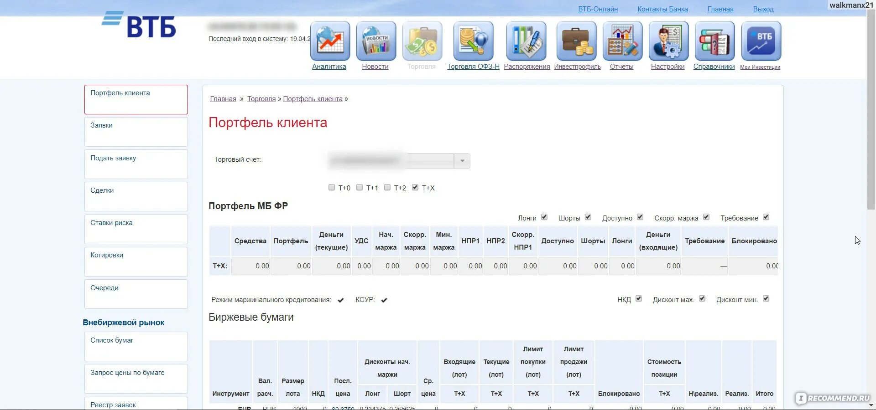Click Портфель клиента in the breadcrumb
This screenshot has height=410, width=876.
pyautogui.click(x=313, y=99)
